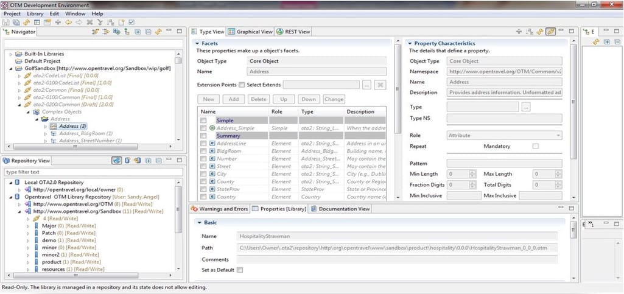Click the sort icon in Type View toolbar
Image resolution: width=624 pixels, height=294 pixels.
pyautogui.click(x=530, y=32)
